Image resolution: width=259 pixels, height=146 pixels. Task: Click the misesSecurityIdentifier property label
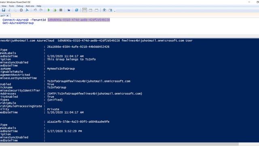pos(20,90)
